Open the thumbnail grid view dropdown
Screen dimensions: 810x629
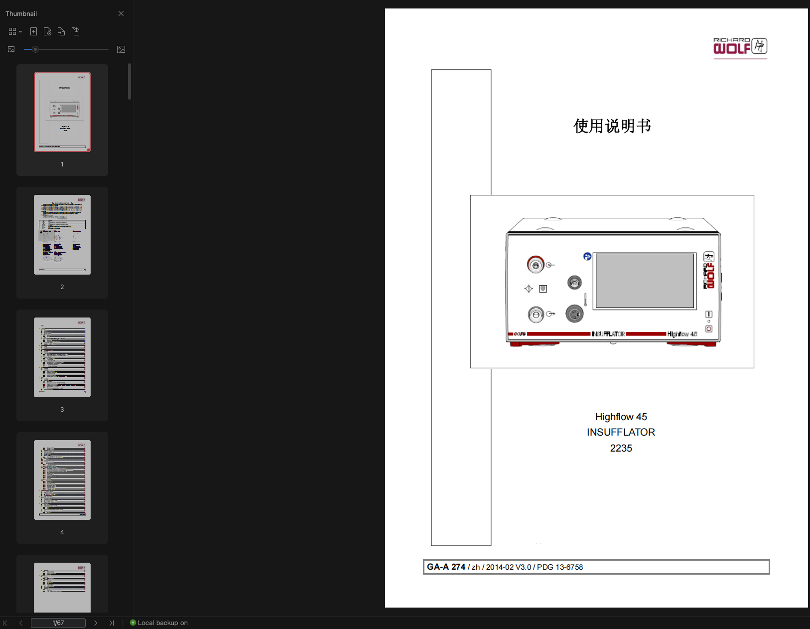click(15, 31)
